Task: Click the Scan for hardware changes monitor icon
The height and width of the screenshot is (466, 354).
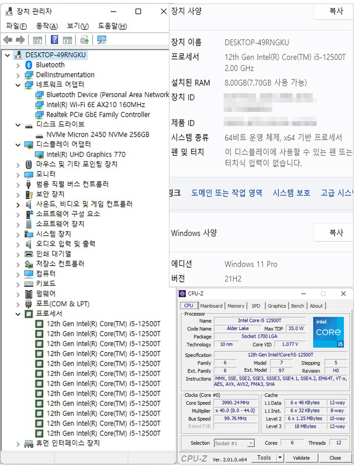Action: pos(102,39)
